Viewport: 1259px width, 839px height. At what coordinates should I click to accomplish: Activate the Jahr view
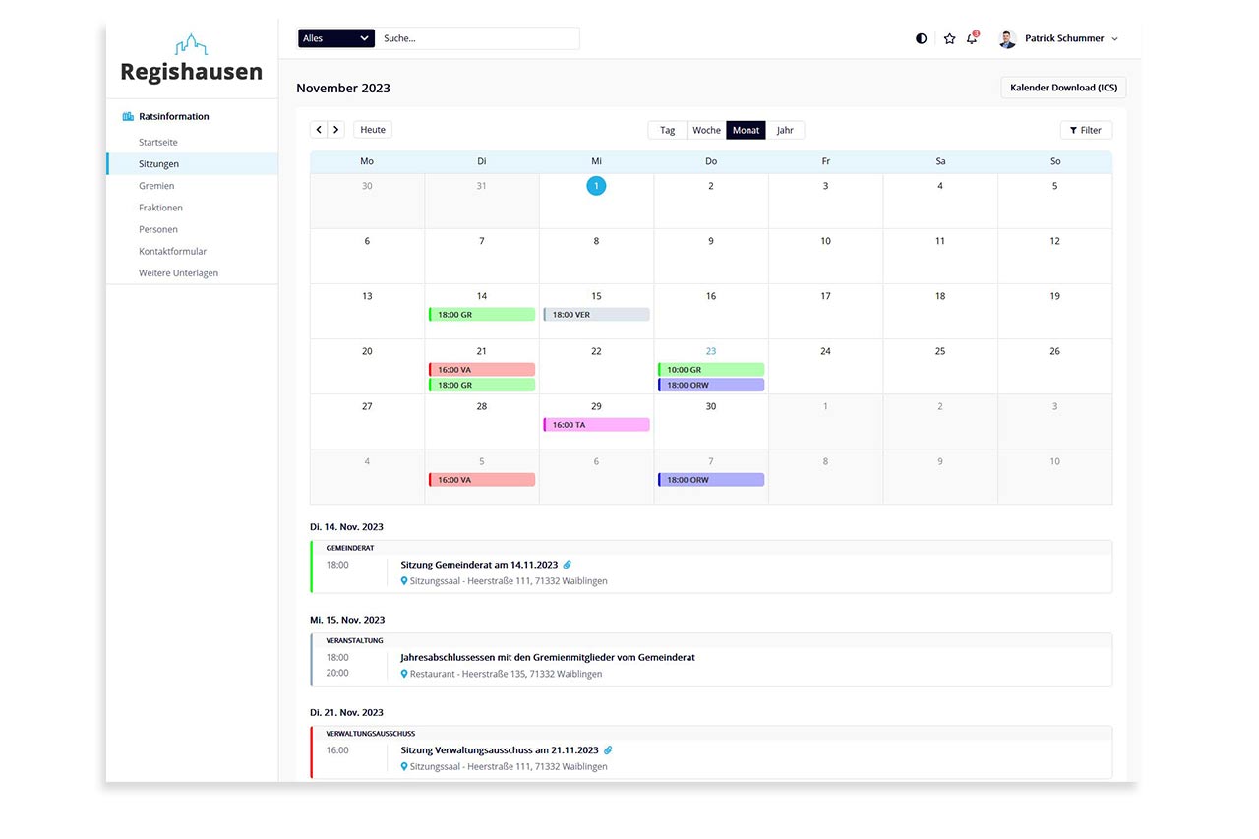pos(786,129)
